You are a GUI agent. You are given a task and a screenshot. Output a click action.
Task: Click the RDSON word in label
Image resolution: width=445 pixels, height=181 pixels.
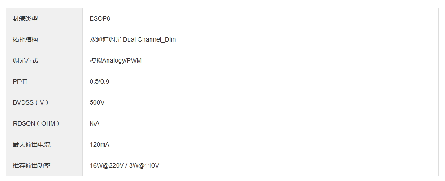(x=23, y=123)
